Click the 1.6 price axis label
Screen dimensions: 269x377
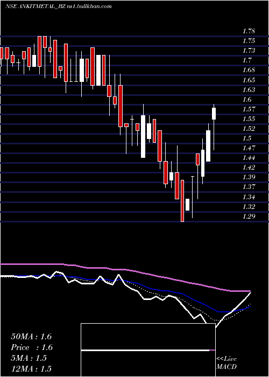247,99
